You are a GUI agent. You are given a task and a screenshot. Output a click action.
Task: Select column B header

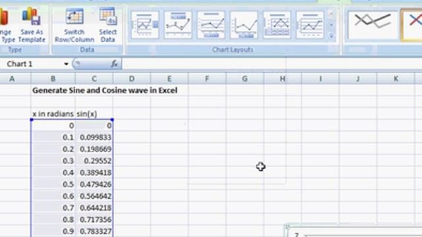pyautogui.click(x=53, y=79)
